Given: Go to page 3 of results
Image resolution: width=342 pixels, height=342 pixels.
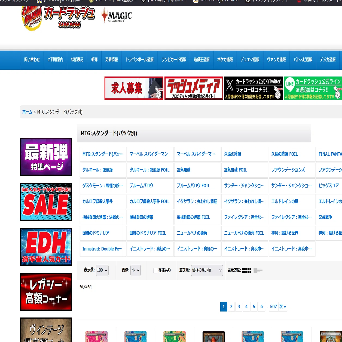Looking at the screenshot, I should 239,307.
